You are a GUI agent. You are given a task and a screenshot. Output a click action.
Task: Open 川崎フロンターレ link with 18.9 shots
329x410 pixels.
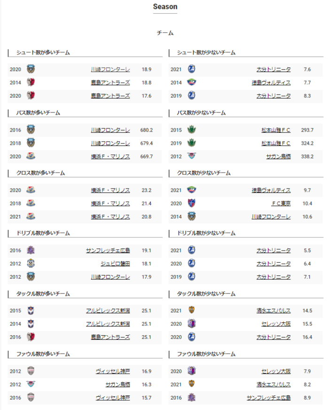coord(110,70)
